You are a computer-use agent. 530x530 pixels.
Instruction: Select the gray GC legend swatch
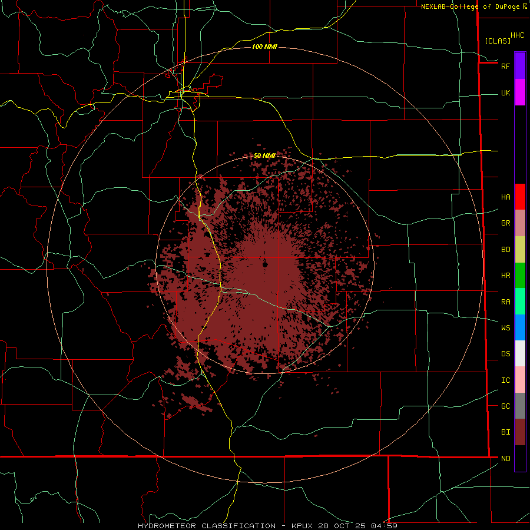[520, 406]
